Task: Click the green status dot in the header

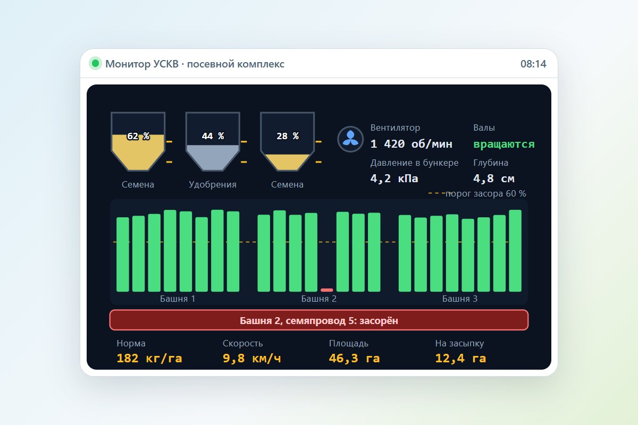Action: tap(96, 64)
